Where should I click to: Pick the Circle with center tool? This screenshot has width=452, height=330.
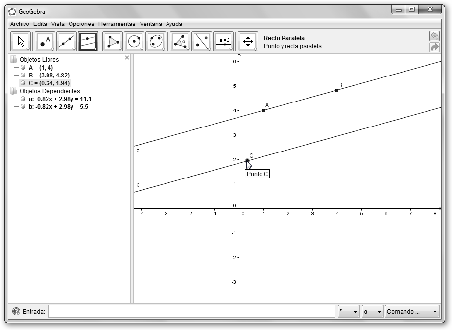(x=134, y=42)
